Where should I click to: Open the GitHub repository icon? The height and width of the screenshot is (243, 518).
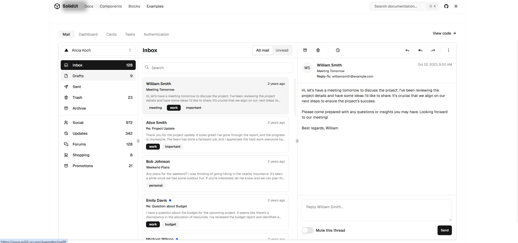(x=446, y=6)
